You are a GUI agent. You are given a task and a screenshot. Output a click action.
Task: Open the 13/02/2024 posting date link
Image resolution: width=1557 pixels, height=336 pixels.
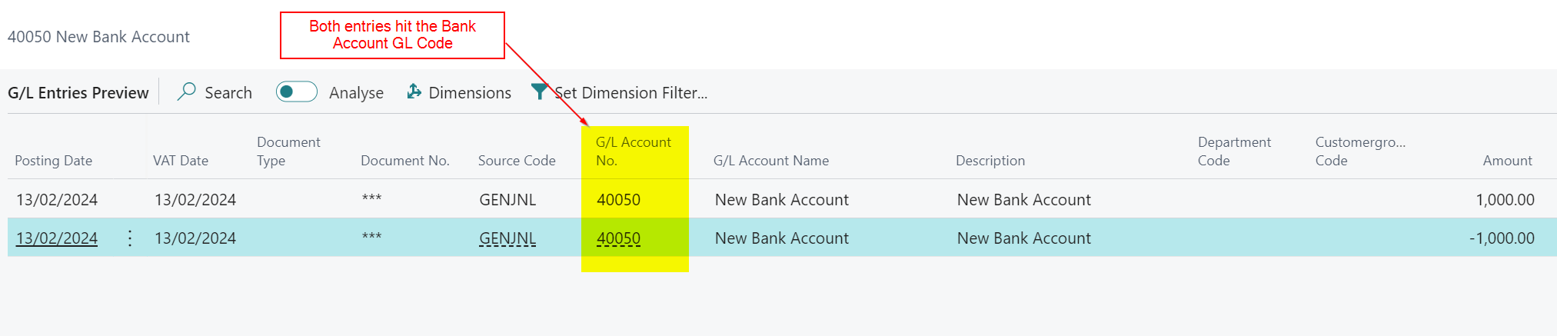point(57,238)
